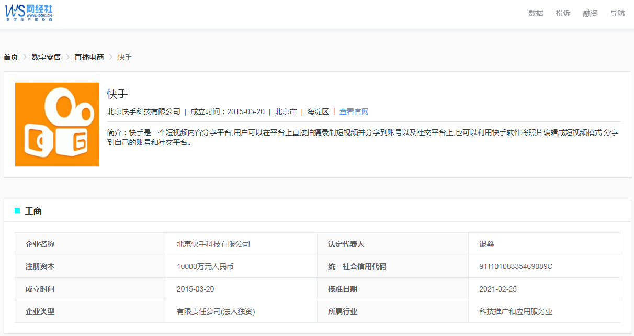This screenshot has height=336, width=634.
Task: Click the orange Kuaishou logo image
Action: (x=57, y=125)
